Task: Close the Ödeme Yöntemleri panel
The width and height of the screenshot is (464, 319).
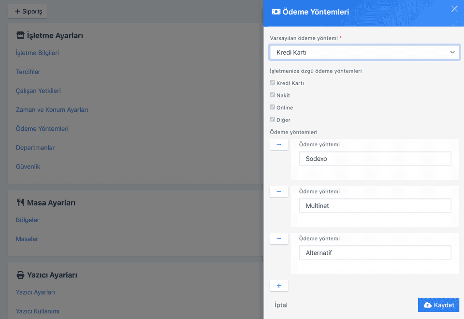Action: (454, 9)
